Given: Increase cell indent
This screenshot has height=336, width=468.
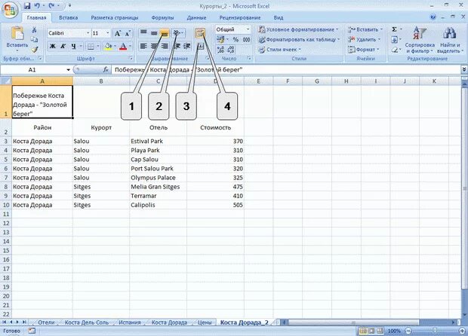Looking at the screenshot, I should click(187, 46).
